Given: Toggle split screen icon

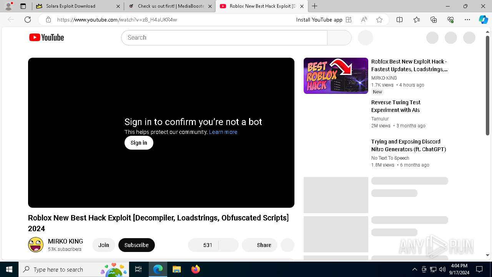Looking at the screenshot, I should (399, 20).
